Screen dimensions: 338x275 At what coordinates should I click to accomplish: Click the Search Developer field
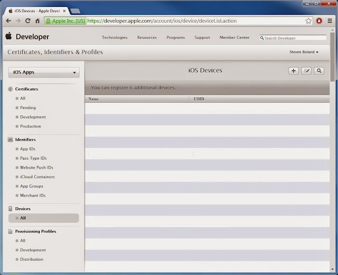[x=293, y=38]
